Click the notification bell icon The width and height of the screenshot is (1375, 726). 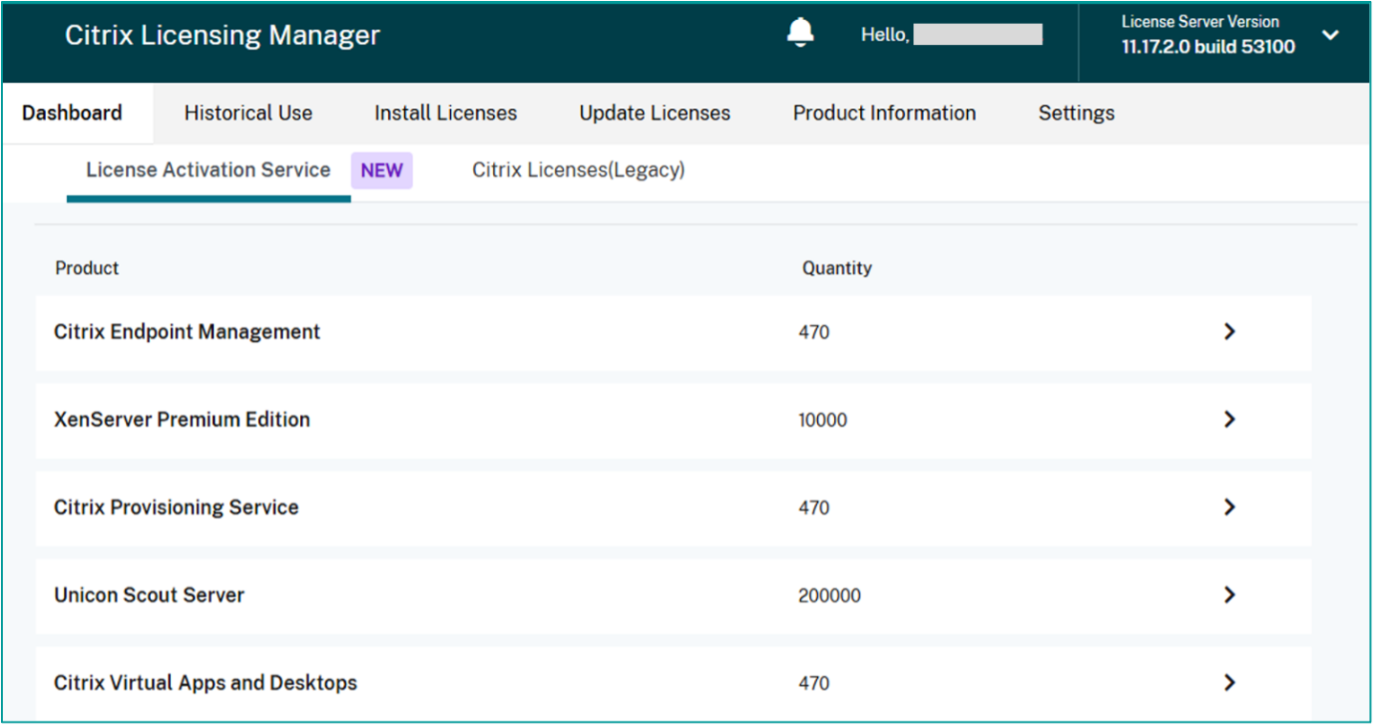tap(800, 33)
